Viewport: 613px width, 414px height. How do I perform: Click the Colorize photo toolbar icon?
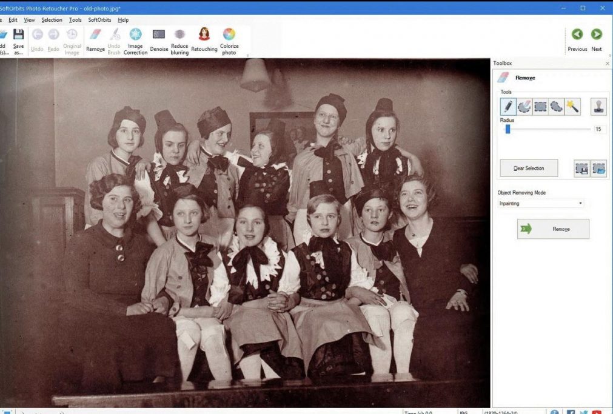click(229, 40)
